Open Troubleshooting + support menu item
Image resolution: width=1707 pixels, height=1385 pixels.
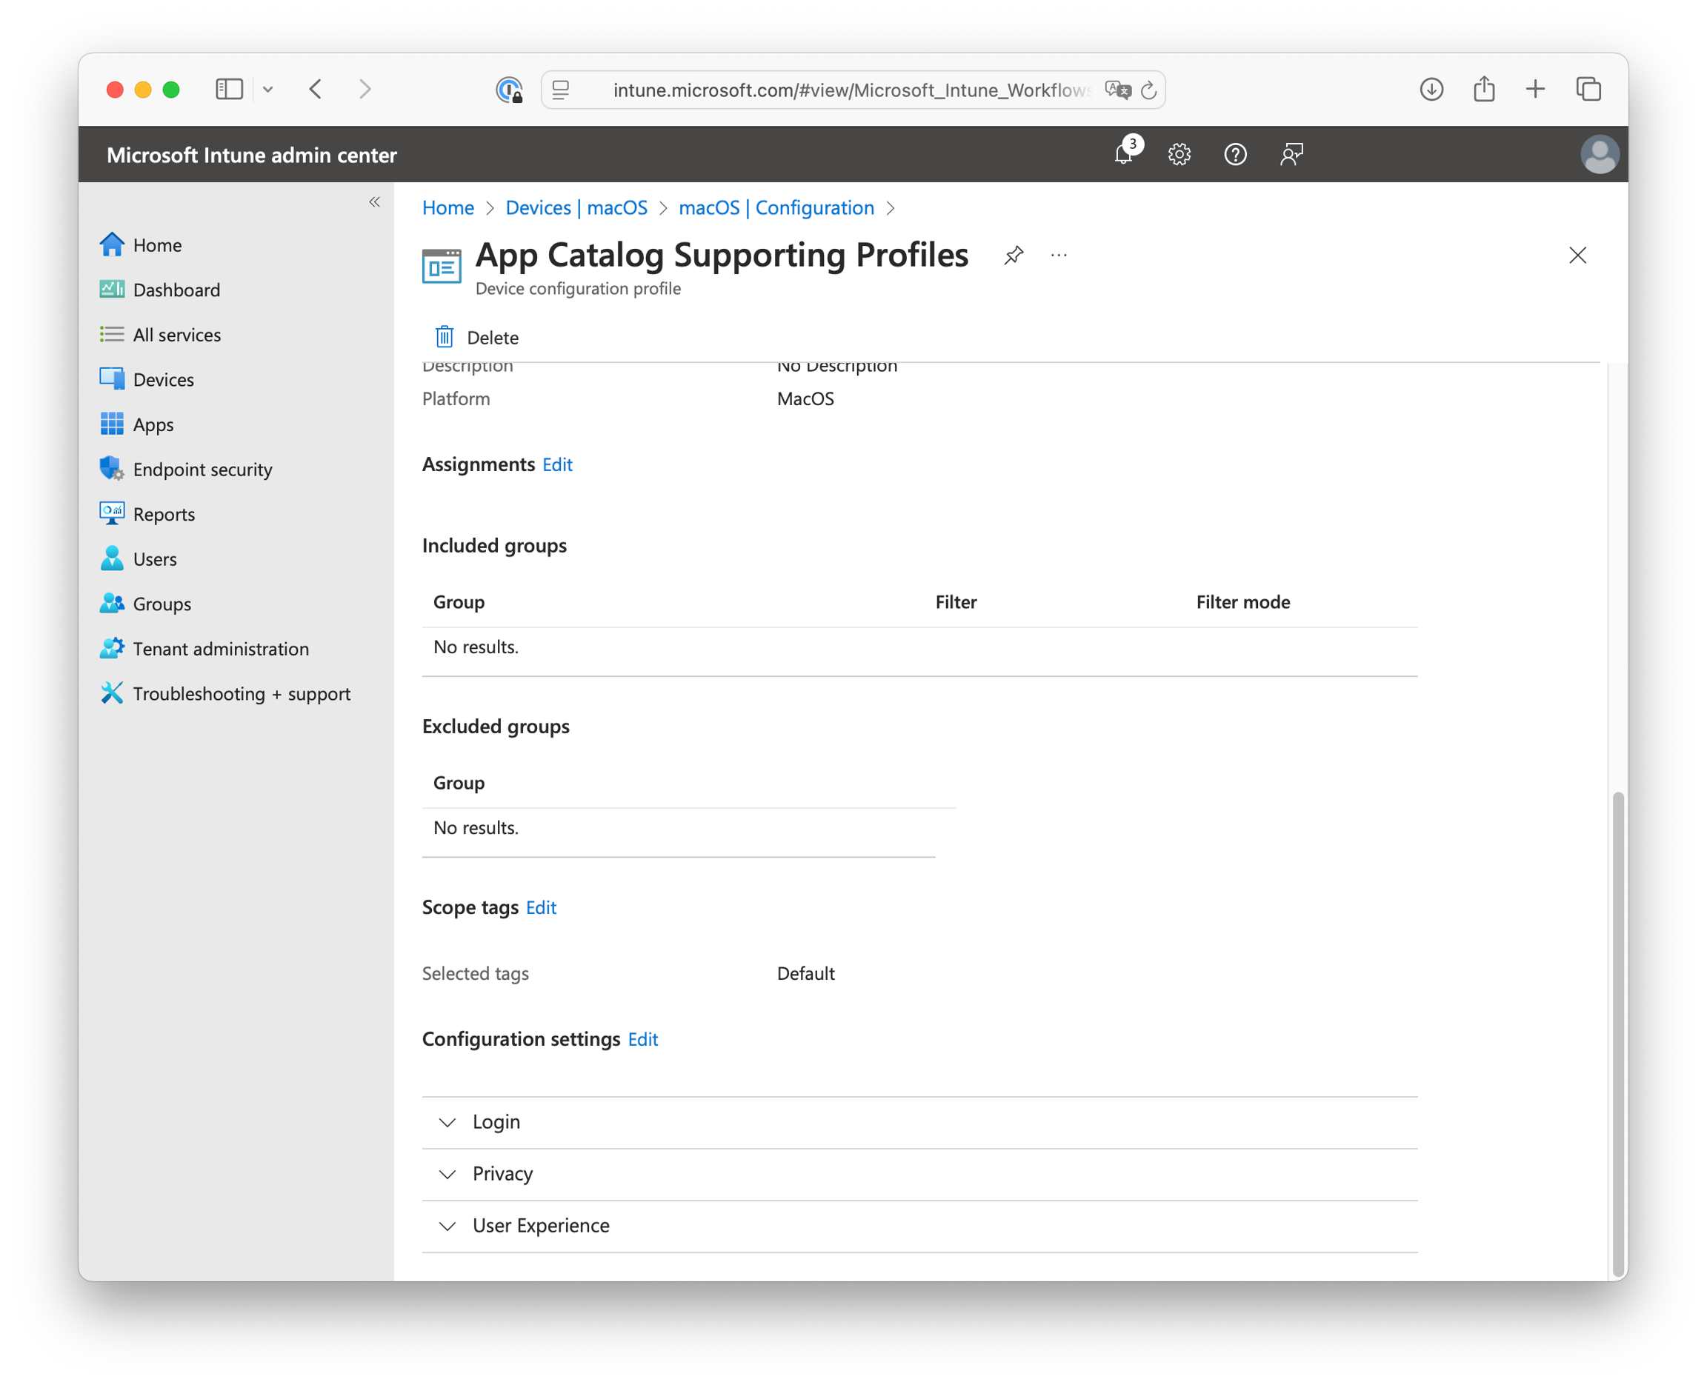click(242, 693)
